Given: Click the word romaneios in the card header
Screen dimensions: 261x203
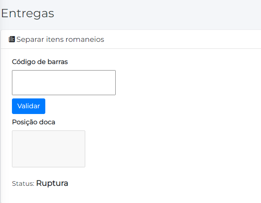Looking at the screenshot, I should tap(86, 39).
